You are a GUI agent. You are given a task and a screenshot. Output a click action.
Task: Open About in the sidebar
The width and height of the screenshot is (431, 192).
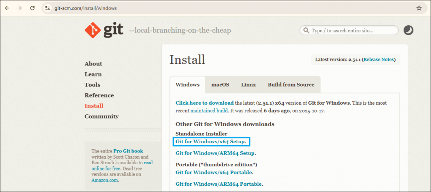pos(93,64)
